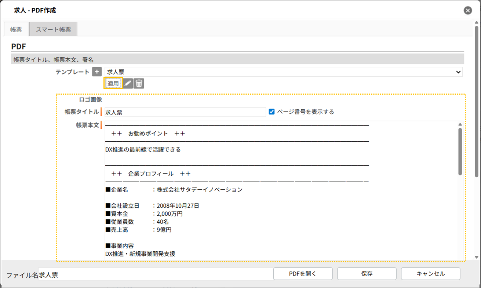Screen dimensions: 481x288
Task: Click the plus icon to add a template
Action: click(x=96, y=72)
